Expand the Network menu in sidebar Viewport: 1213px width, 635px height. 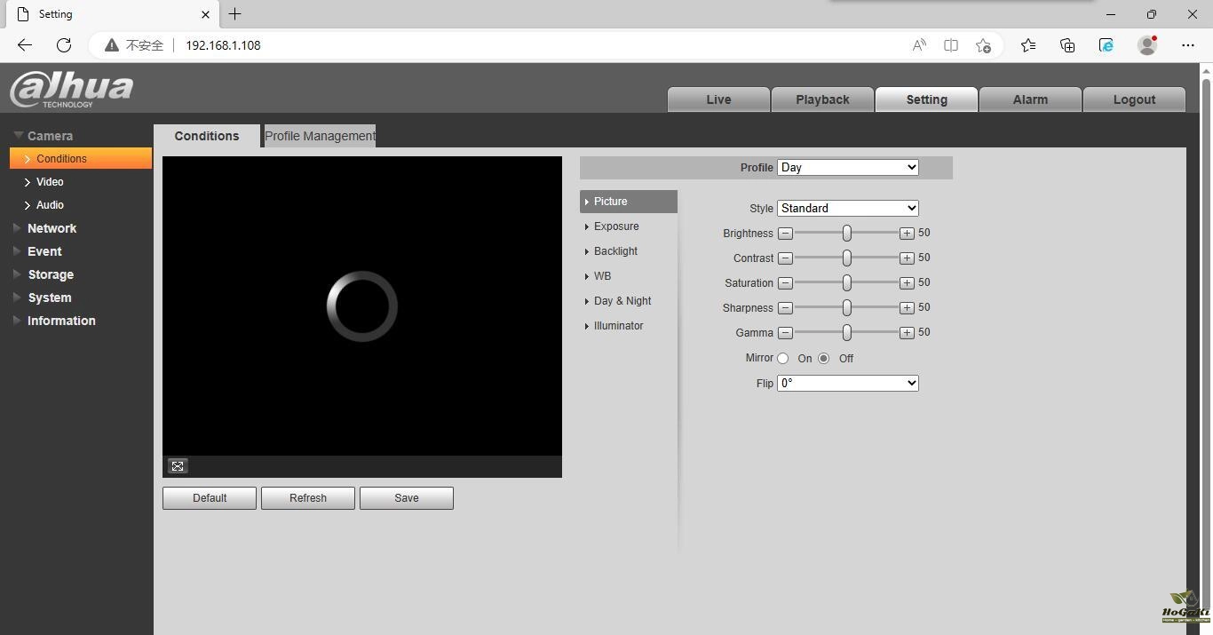click(52, 228)
